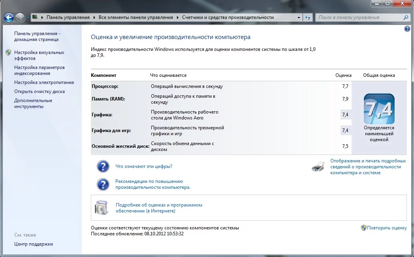Open Отображение и печать подробных сведений link

coord(368,167)
